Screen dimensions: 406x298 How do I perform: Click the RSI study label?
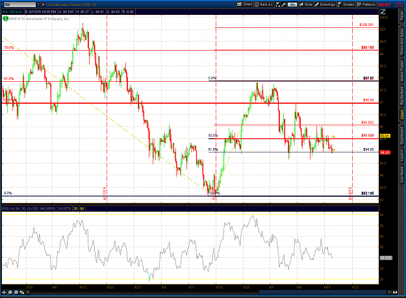tap(29, 208)
